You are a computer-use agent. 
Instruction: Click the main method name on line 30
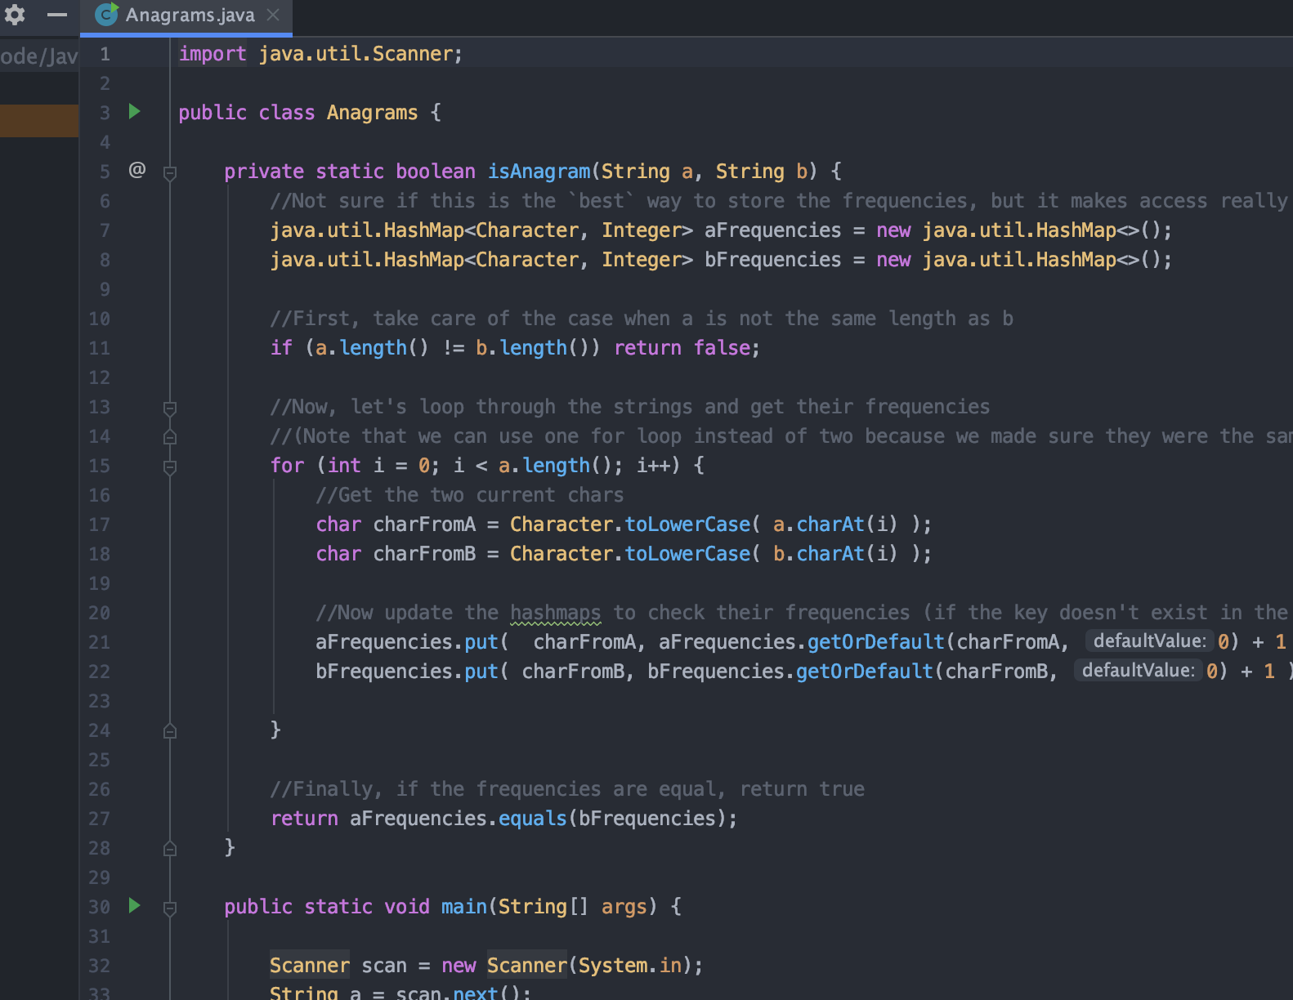[464, 907]
